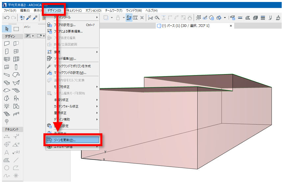This screenshot has height=184, width=285.
Task: Open the カーテンウォール修正 submenu
Action: 72,106
